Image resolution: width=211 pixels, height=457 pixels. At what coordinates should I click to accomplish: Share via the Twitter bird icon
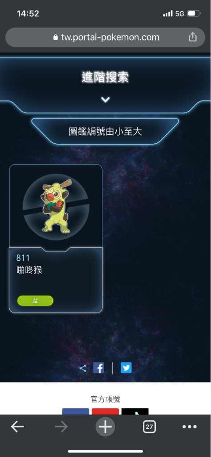click(x=126, y=368)
